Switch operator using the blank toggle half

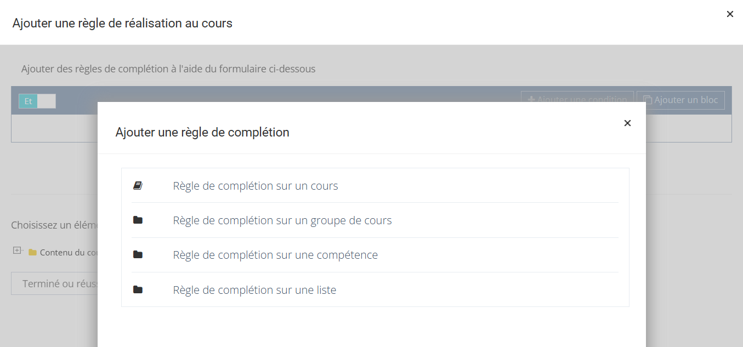(x=47, y=101)
